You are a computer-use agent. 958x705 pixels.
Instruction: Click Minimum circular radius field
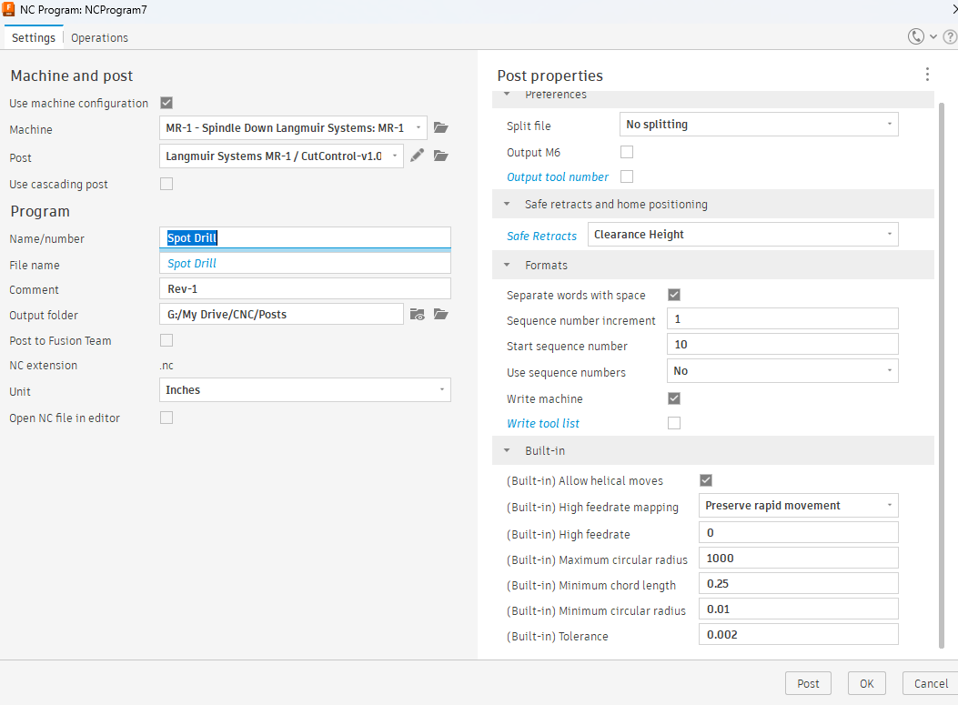tap(799, 609)
